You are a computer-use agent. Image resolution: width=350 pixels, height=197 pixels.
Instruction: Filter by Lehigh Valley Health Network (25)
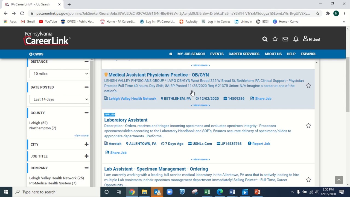[x=57, y=178]
